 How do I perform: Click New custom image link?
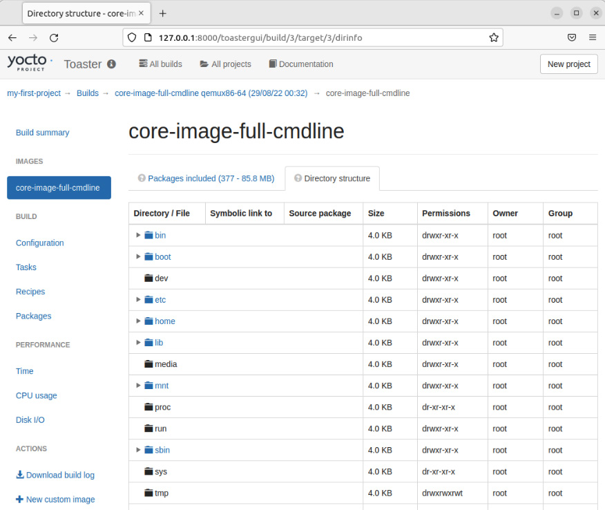pyautogui.click(x=55, y=499)
